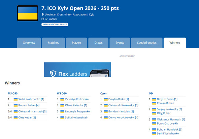Open the MS O50 event link
Viewport: 199px width, 139px height.
coord(13,94)
